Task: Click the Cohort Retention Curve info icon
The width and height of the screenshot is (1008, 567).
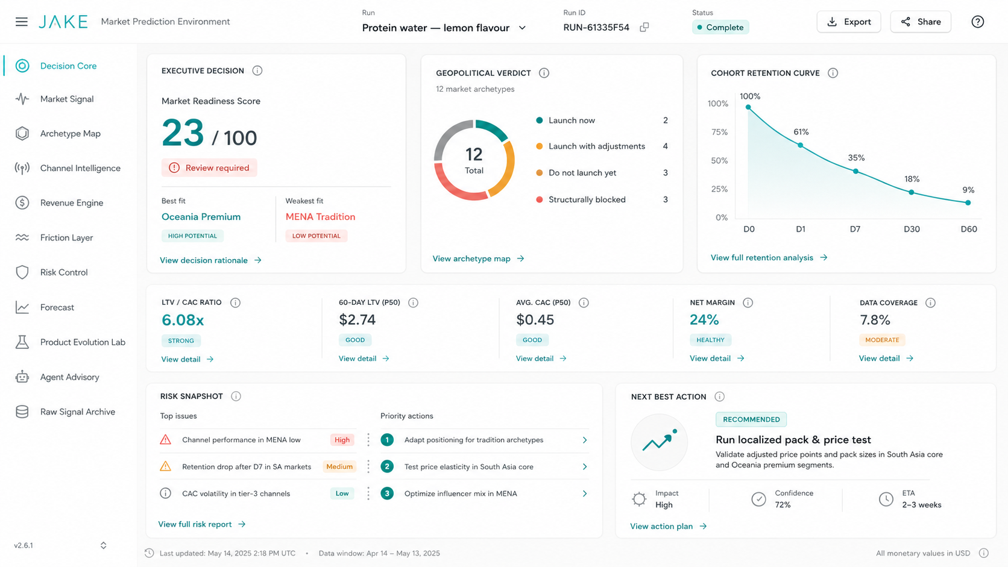Action: pos(833,73)
